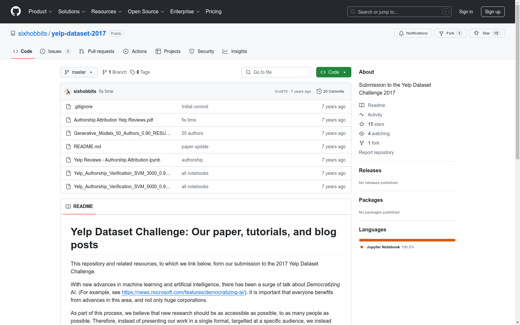
Task: Click the README book icon in file viewer
Action: pyautogui.click(x=68, y=206)
